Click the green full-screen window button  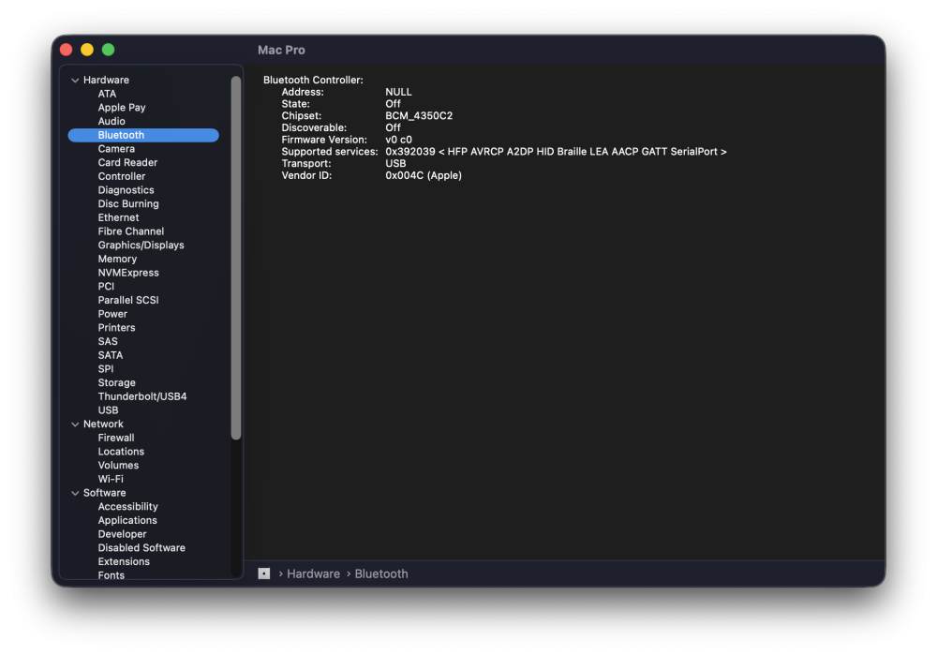(108, 50)
